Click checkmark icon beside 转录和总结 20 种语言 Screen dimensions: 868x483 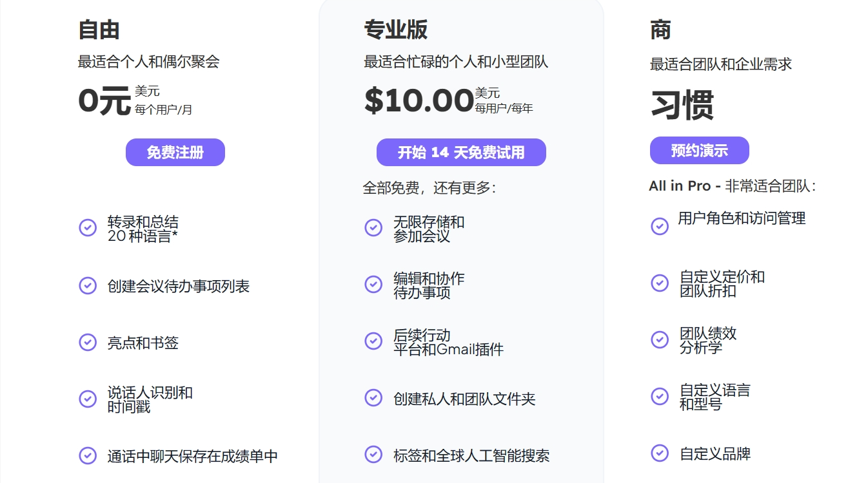point(88,227)
